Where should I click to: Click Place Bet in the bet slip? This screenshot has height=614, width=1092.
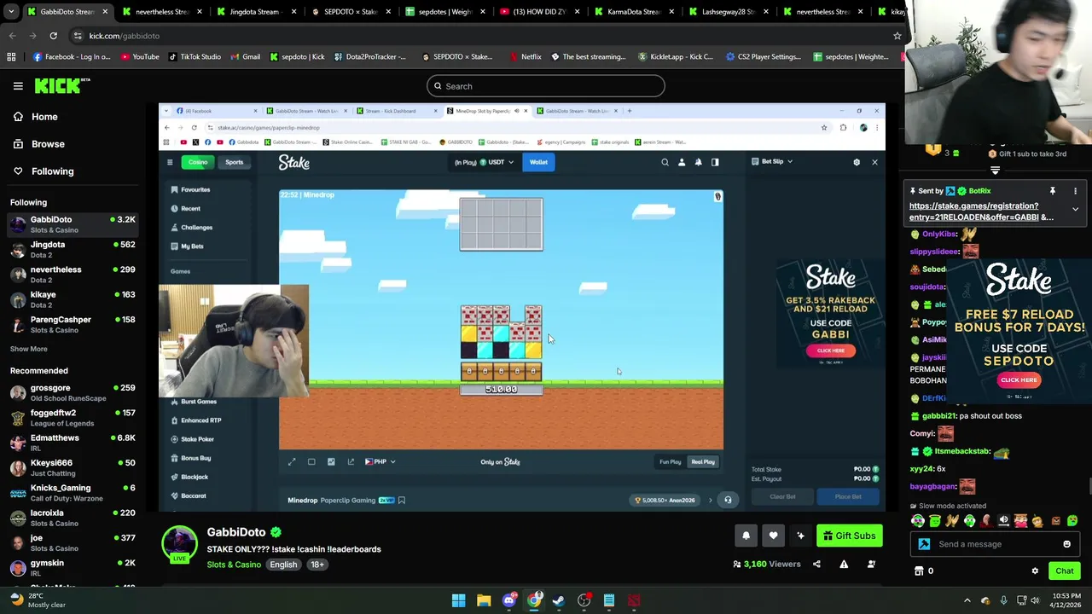click(848, 496)
